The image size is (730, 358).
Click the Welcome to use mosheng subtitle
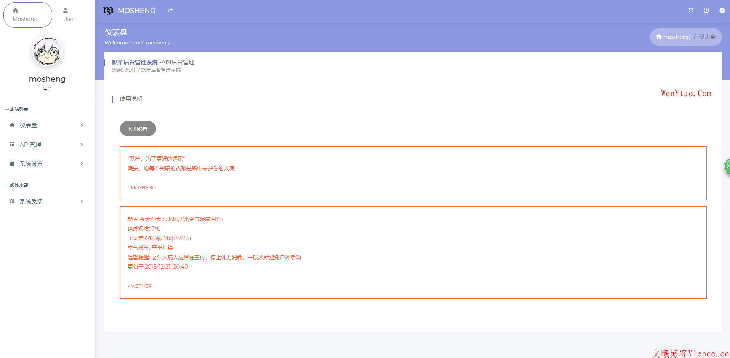[x=137, y=42]
